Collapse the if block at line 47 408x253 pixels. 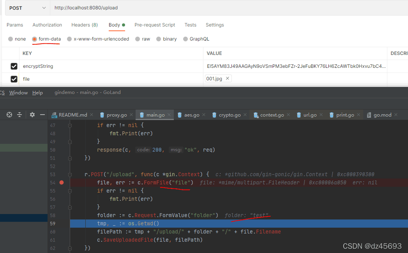click(x=70, y=126)
